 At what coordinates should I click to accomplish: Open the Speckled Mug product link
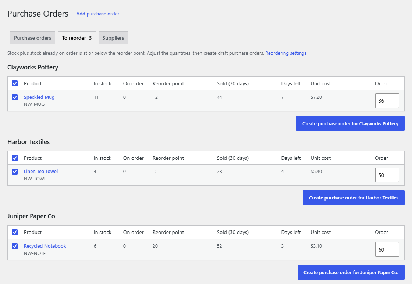point(39,97)
